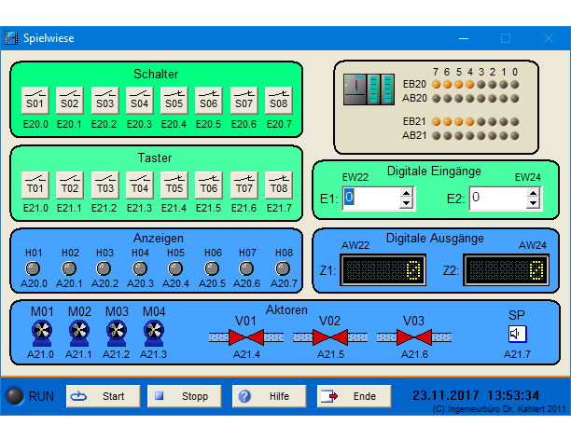Push button T03 (E21.2)
This screenshot has height=439, width=571.
[104, 185]
